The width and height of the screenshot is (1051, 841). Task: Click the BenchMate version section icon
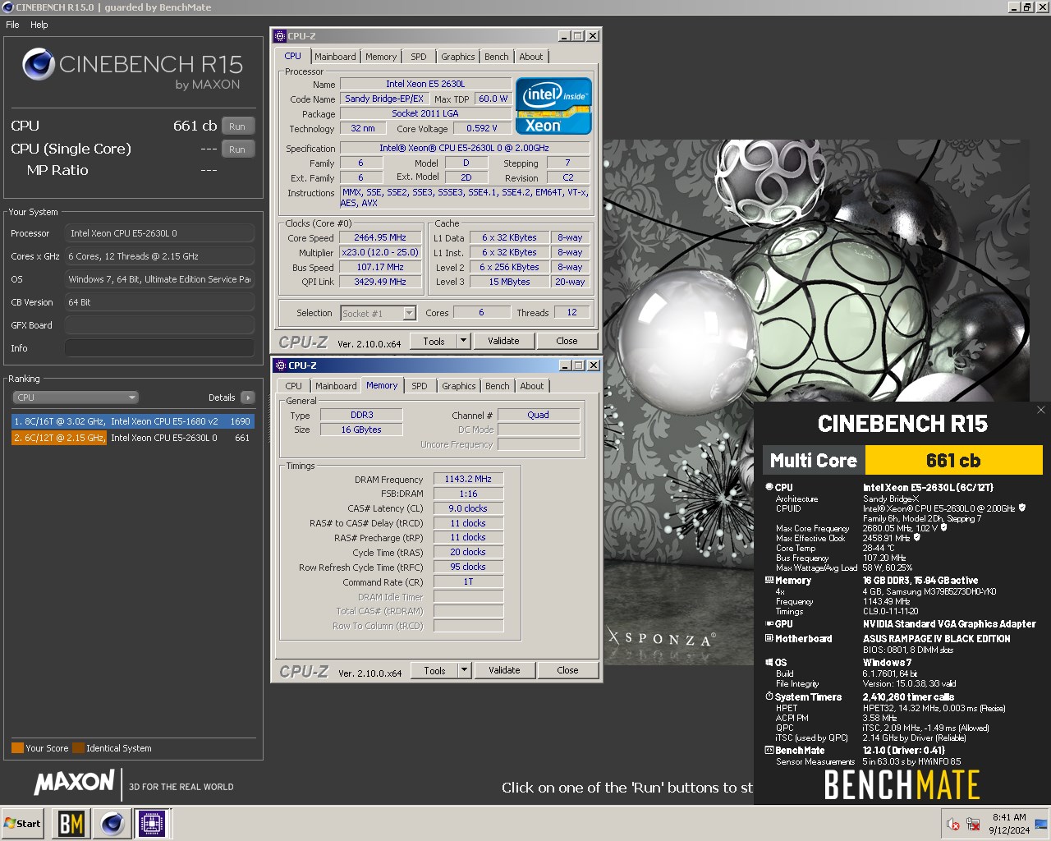coord(769,750)
